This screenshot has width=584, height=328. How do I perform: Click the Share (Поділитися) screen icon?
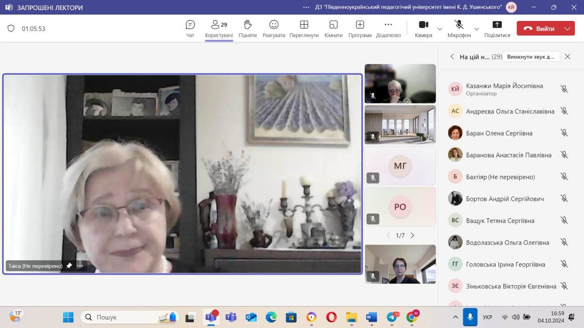point(497,25)
